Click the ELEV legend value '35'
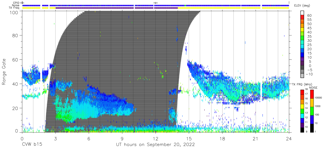The height and width of the screenshot is (150, 325). pos(309,37)
